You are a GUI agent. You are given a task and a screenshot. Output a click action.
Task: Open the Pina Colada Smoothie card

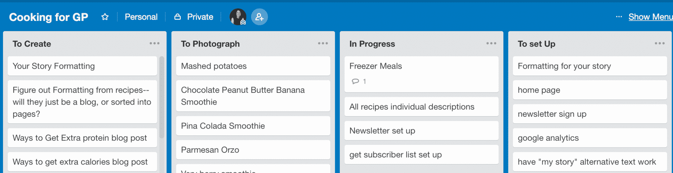pos(253,126)
